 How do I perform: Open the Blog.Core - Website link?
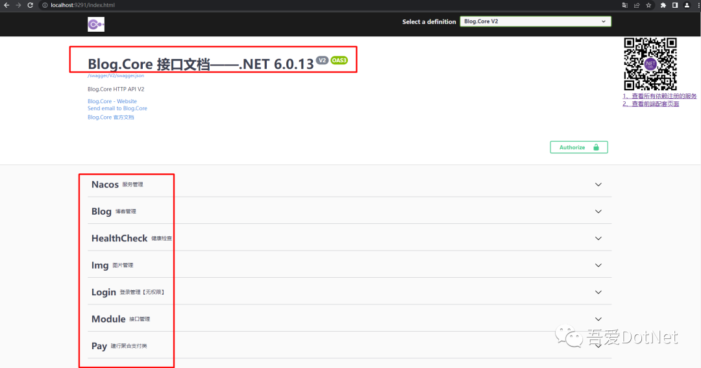112,101
